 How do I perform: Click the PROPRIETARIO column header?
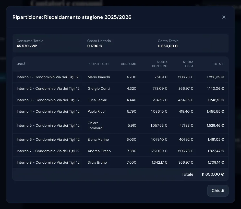click(x=98, y=64)
